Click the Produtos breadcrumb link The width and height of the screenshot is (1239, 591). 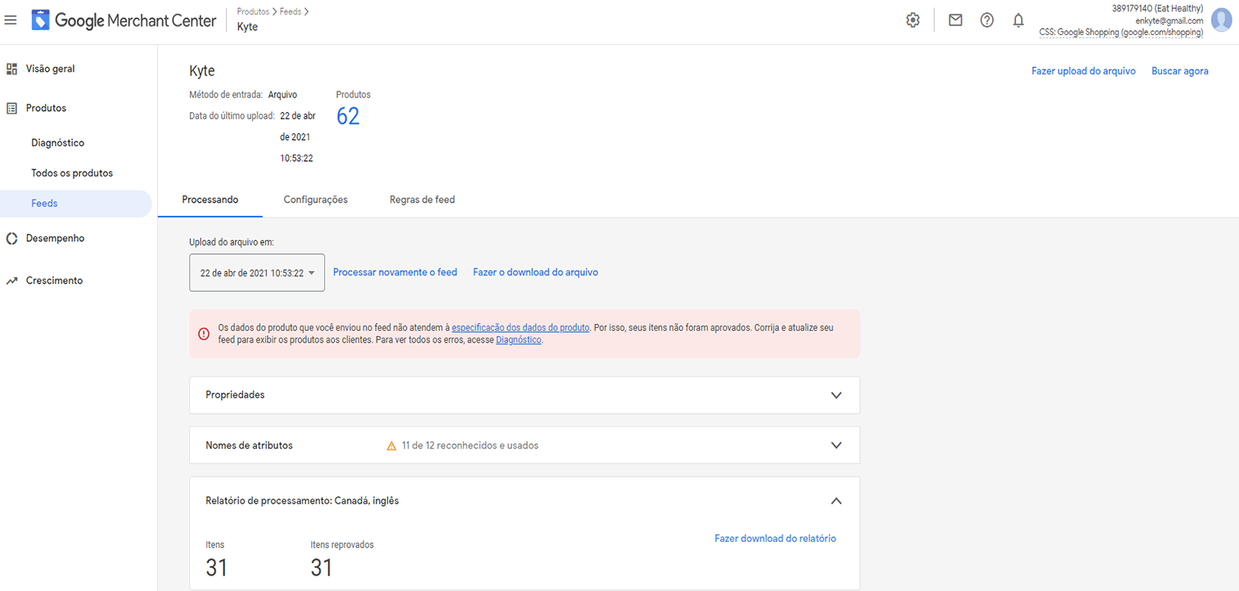[x=253, y=12]
